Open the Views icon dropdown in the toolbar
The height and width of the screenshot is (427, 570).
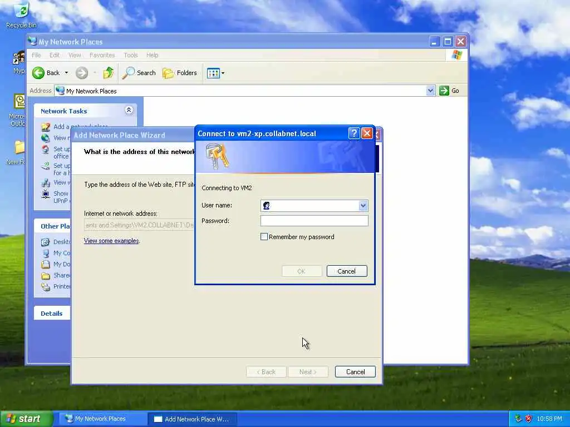tap(215, 73)
